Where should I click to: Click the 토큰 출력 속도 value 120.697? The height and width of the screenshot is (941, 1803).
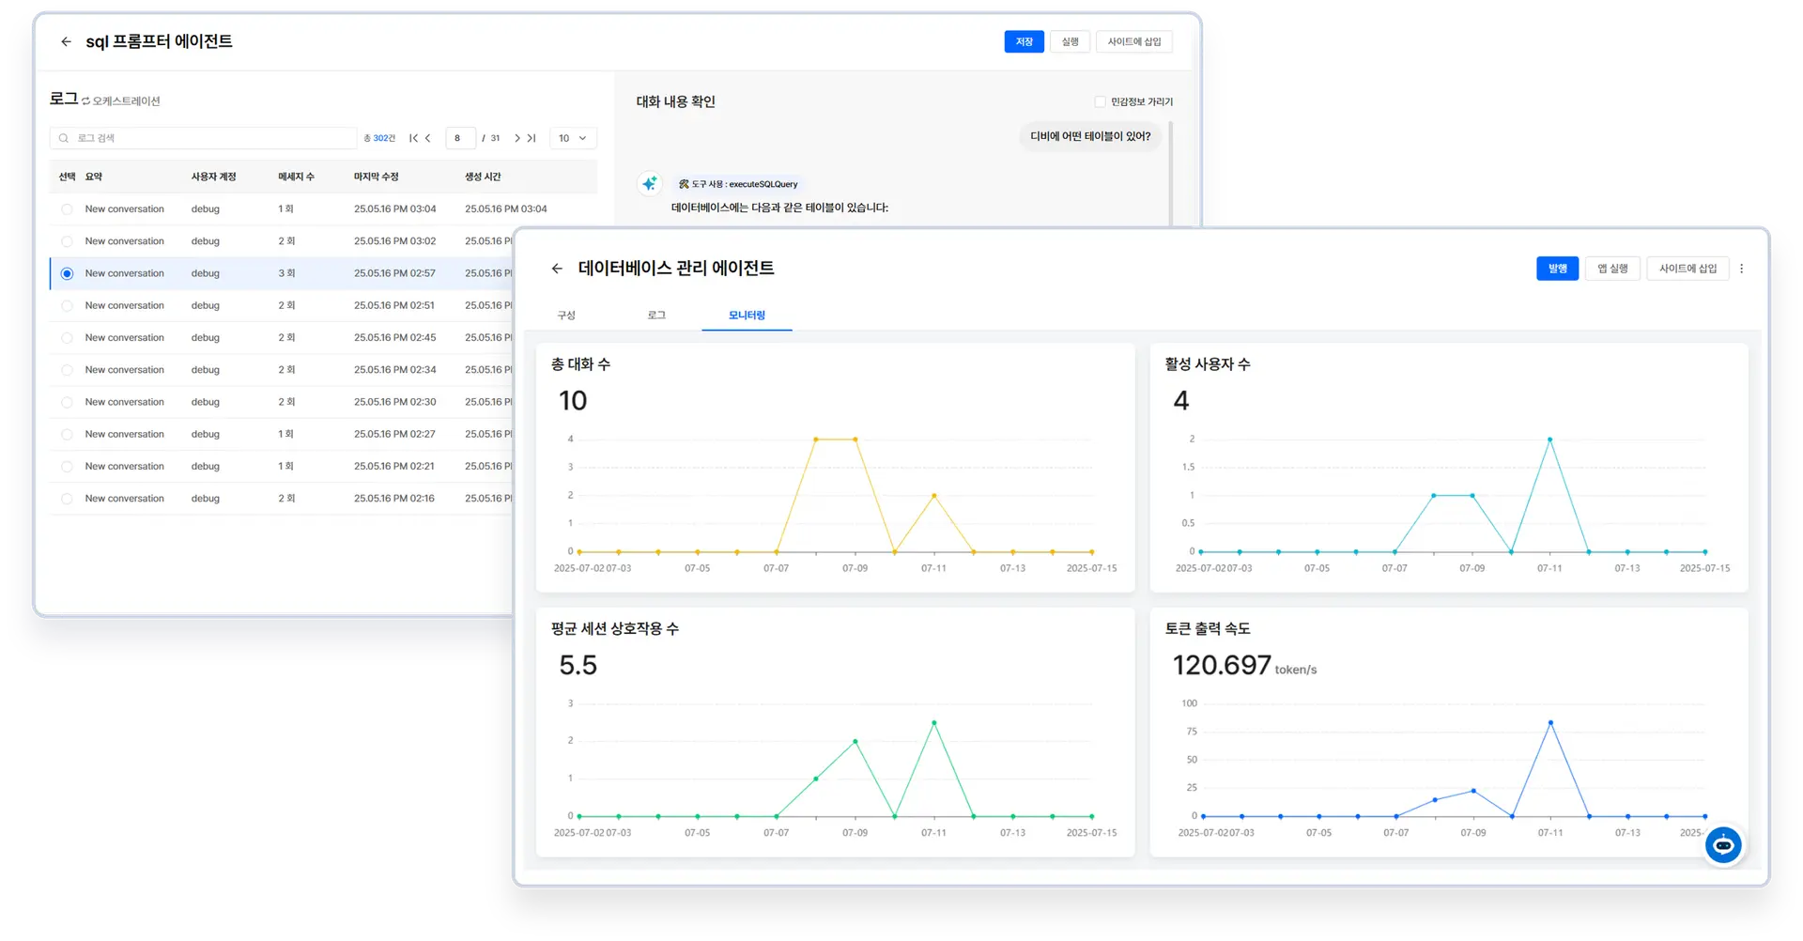tap(1222, 666)
